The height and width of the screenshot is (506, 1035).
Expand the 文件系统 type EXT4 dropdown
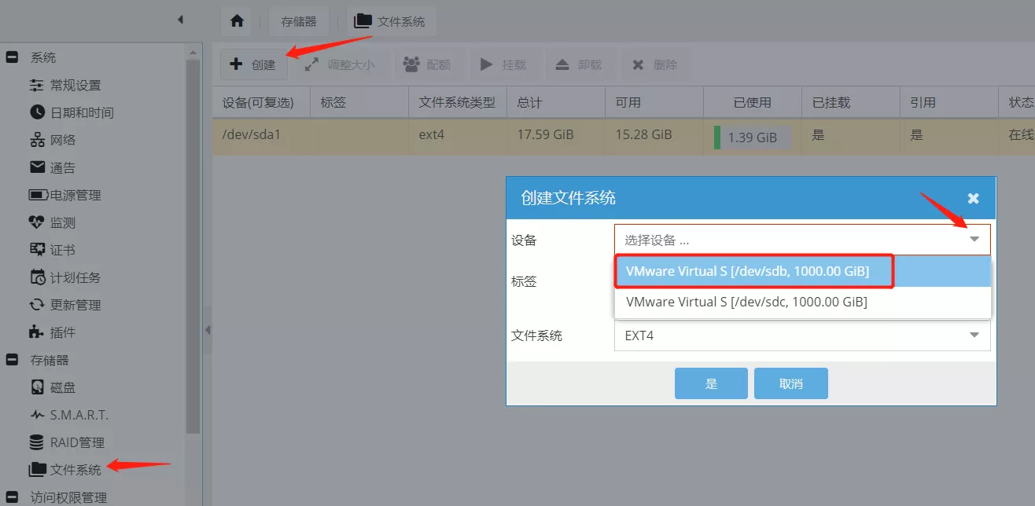tap(974, 335)
